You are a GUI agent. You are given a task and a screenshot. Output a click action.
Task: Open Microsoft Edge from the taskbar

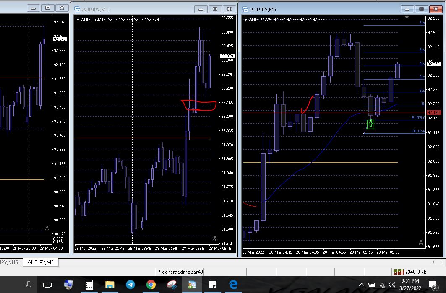coord(234,285)
